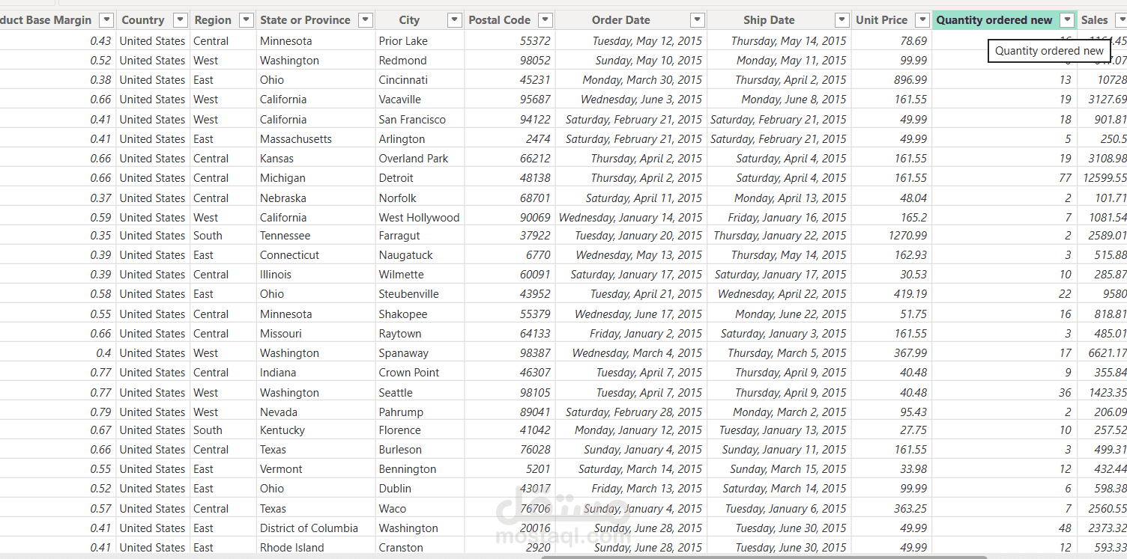Open the Ship Date filter dropdown arrow
Image resolution: width=1127 pixels, height=559 pixels.
coord(842,20)
